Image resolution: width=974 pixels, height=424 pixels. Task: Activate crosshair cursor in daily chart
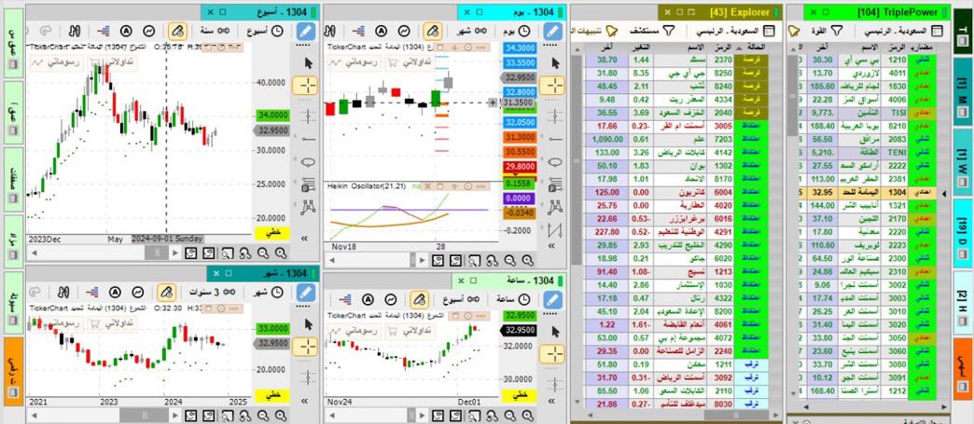(x=551, y=86)
